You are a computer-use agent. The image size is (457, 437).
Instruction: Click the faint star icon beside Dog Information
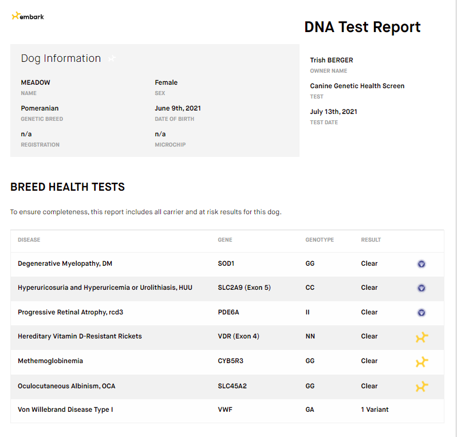point(112,58)
